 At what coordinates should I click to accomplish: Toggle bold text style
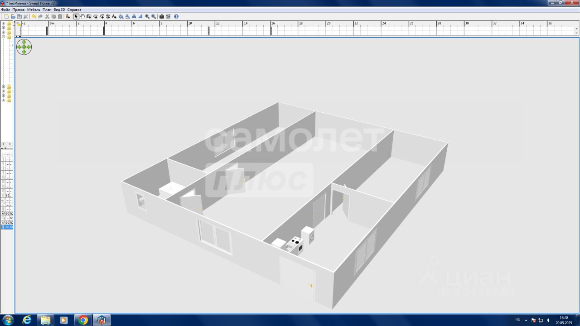[x=134, y=16]
